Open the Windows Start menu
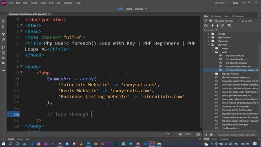The image size is (261, 147). (x=3, y=144)
